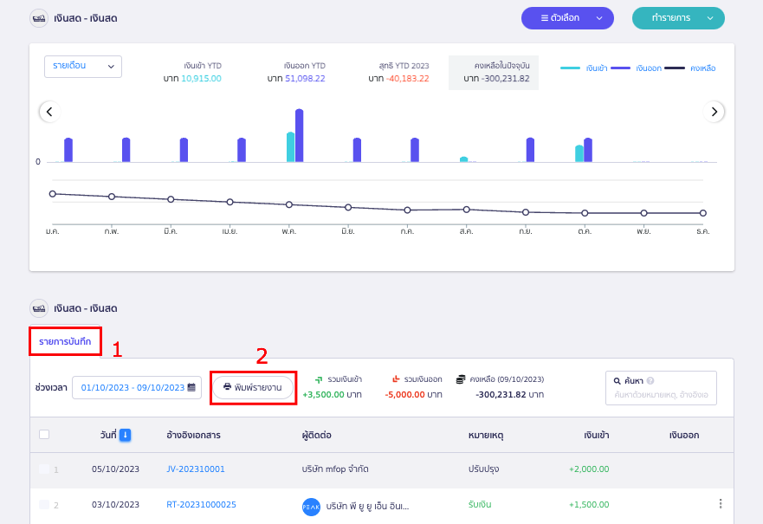Click the tall May เงินออก bar
763x524 pixels.
click(300, 135)
